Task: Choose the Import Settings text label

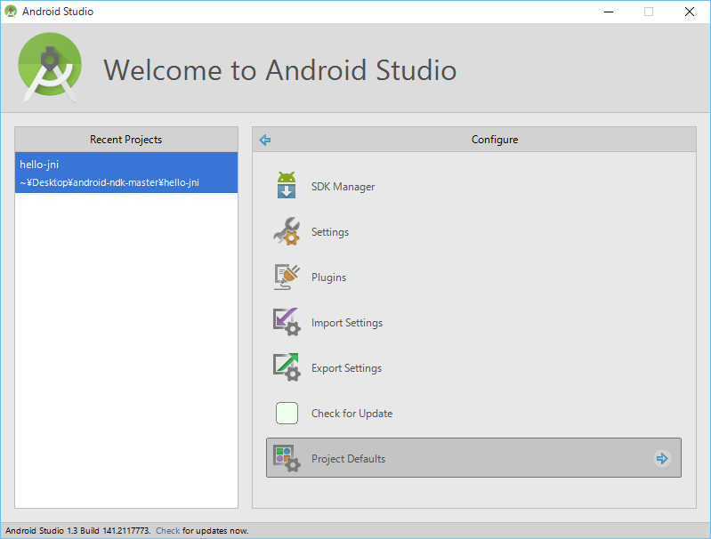Action: pos(347,323)
